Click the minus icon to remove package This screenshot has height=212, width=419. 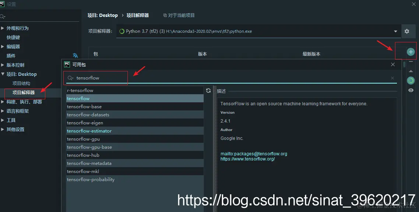click(x=411, y=61)
